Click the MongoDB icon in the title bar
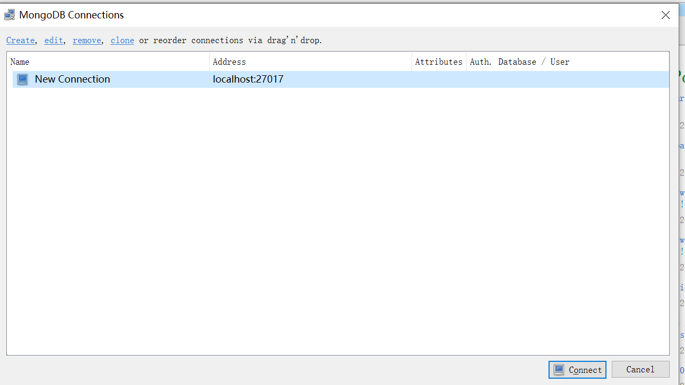685x385 pixels. (x=9, y=14)
